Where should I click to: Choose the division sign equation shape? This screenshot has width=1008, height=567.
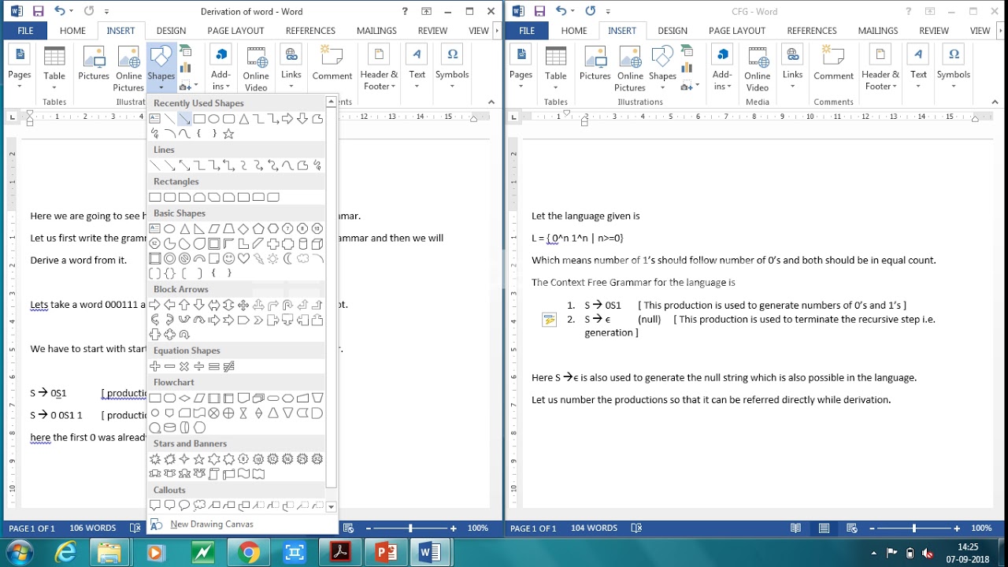click(199, 366)
